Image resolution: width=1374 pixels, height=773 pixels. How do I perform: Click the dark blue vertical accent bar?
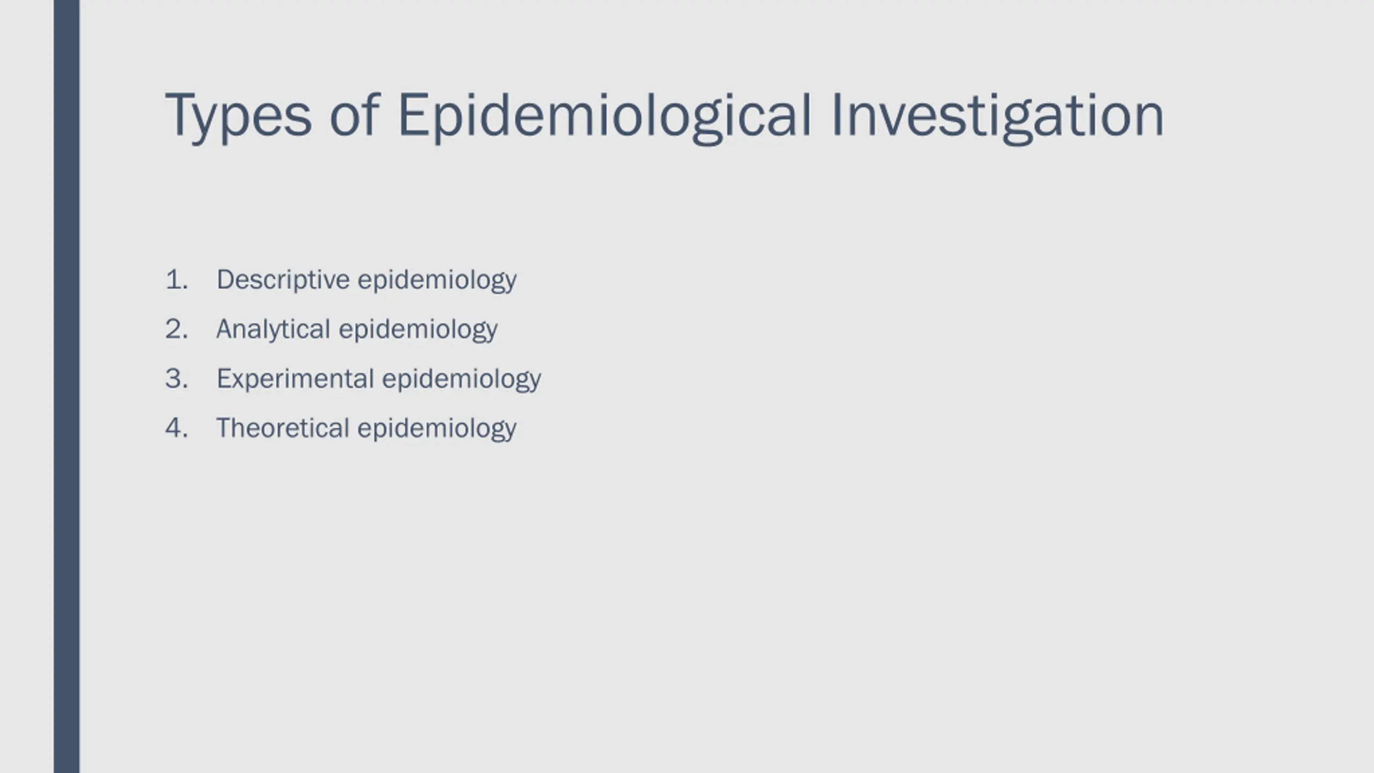67,386
